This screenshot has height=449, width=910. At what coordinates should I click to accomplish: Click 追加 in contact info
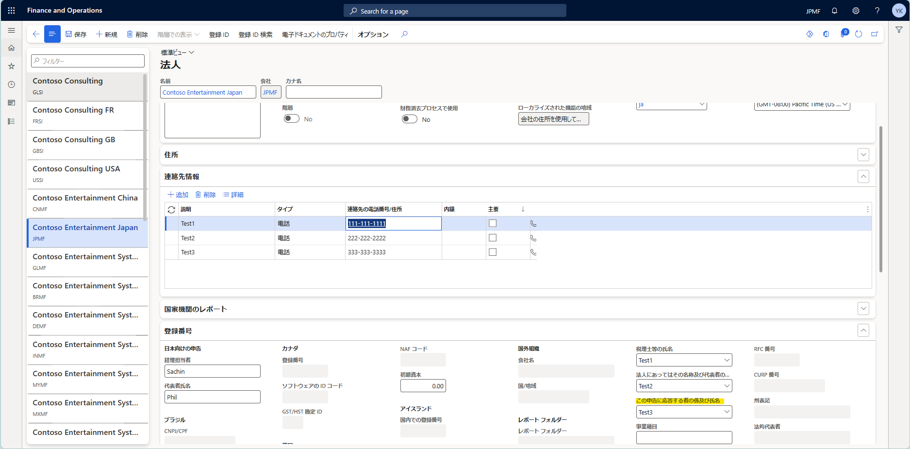178,195
